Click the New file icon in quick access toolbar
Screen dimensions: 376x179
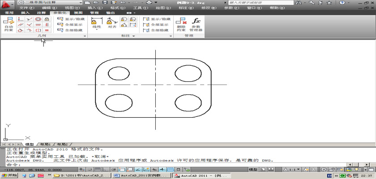[x=88, y=2]
